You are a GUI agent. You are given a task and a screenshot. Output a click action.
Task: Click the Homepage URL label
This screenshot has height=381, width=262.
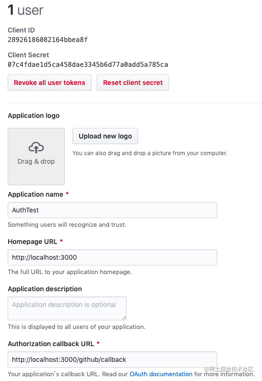[32, 242]
